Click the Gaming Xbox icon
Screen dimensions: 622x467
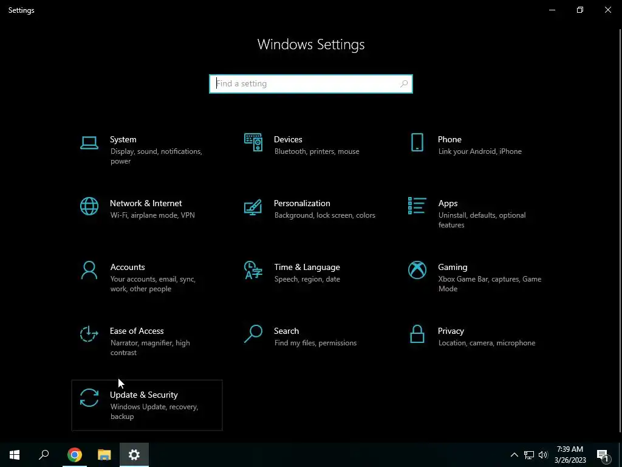tap(417, 270)
